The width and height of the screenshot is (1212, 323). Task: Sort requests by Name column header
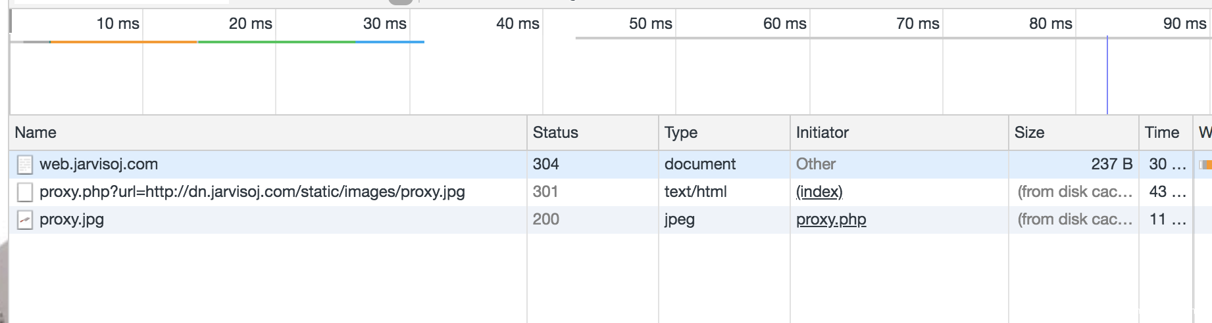[x=36, y=133]
